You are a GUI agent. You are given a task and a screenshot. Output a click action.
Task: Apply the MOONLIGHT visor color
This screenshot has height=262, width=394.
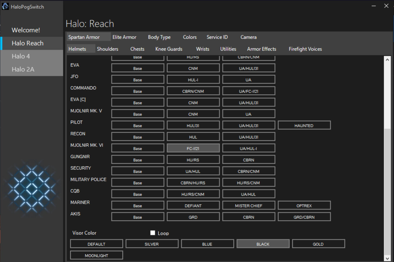[96, 255]
